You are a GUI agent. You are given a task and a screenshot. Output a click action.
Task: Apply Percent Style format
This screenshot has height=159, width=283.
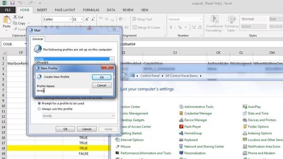coord(180,27)
